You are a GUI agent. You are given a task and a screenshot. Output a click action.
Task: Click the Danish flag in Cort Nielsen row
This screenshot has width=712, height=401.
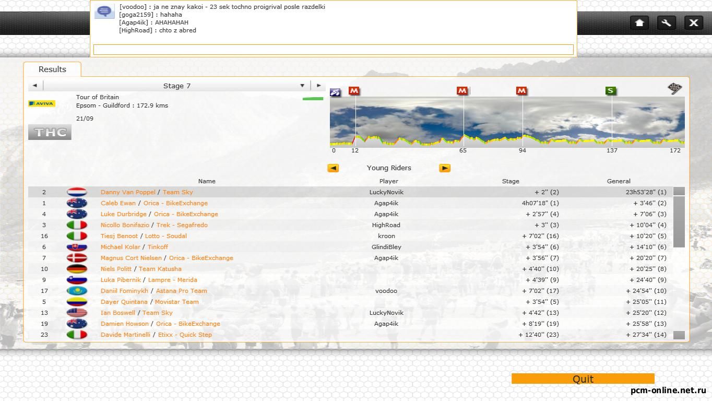[x=77, y=258]
